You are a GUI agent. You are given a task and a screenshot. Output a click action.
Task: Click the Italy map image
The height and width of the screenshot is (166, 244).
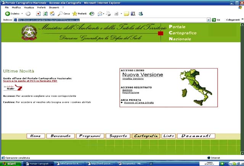196,87
